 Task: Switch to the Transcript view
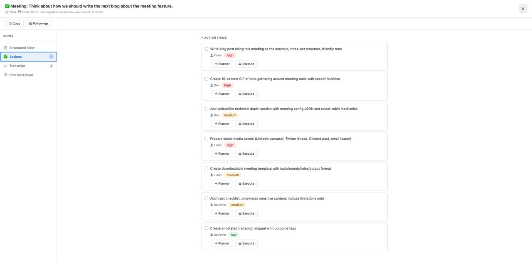pyautogui.click(x=17, y=66)
